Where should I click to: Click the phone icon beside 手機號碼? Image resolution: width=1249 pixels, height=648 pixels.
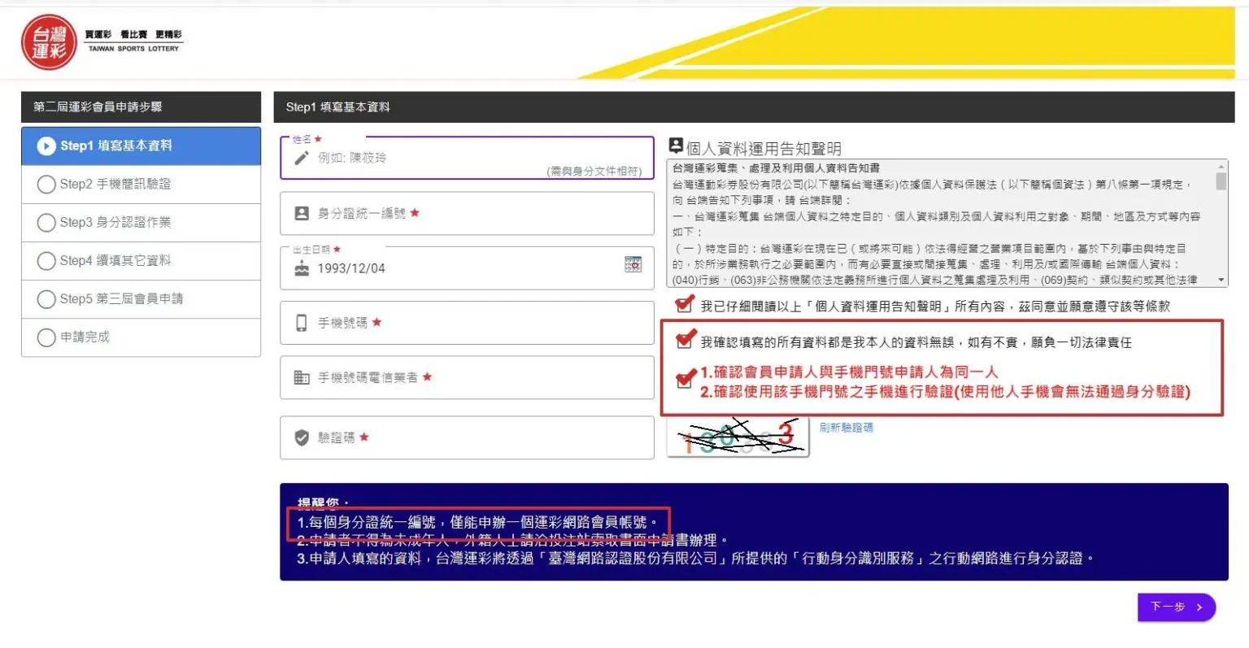click(302, 323)
